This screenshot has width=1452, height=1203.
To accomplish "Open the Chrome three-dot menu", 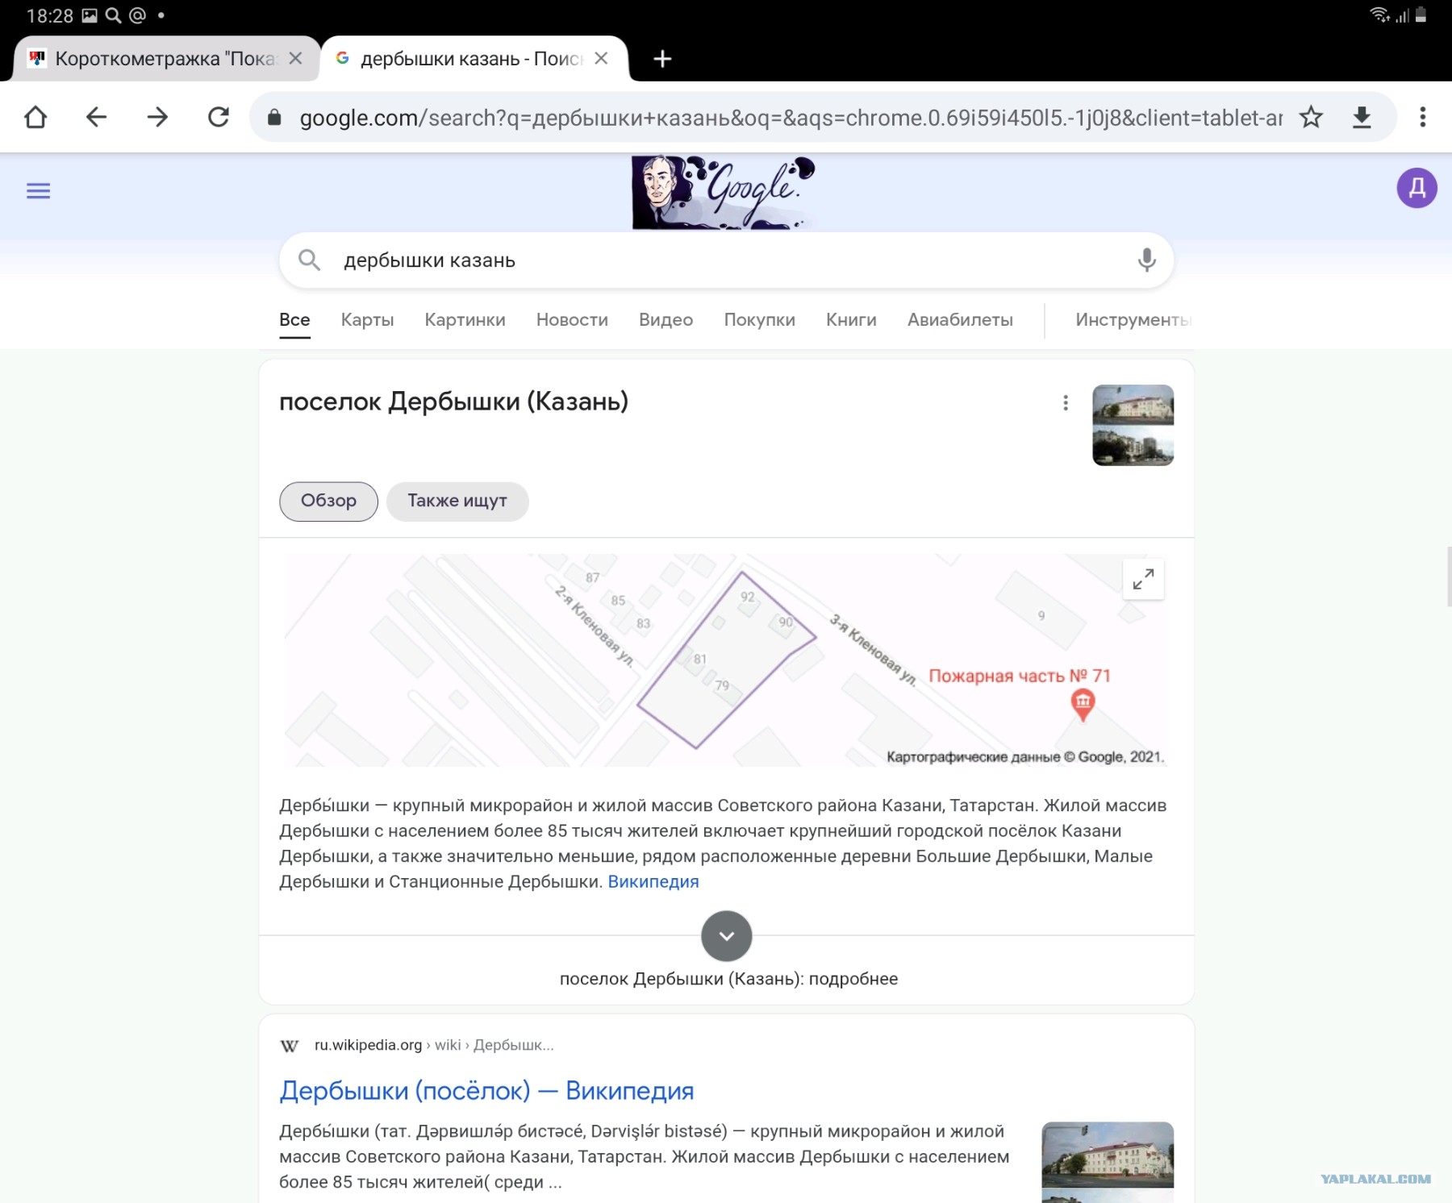I will click(1423, 118).
